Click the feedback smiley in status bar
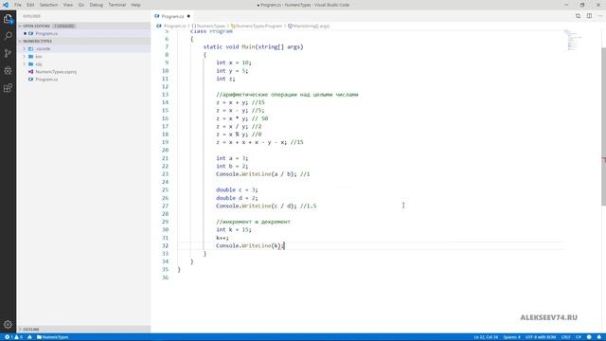606x341 pixels. (x=589, y=337)
